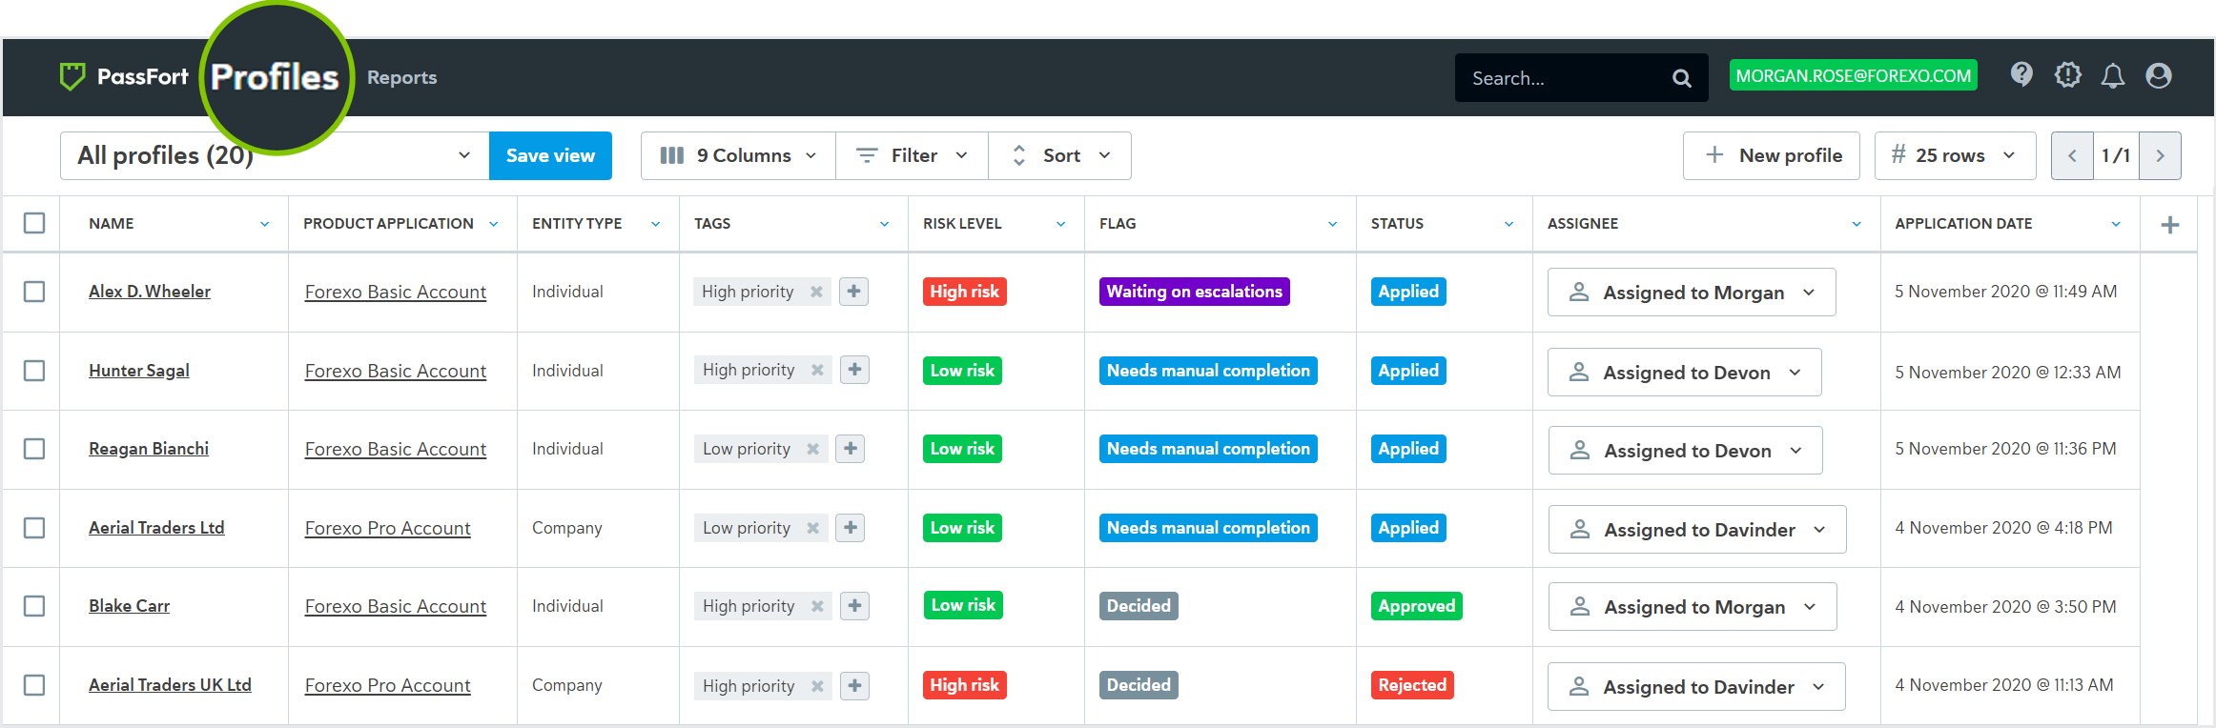Viewport: 2216px width, 728px height.
Task: Select the Aerial Traders UK Ltd row checkbox
Action: [x=34, y=685]
